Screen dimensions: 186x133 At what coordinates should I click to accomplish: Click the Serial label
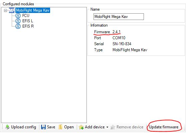tap(99, 44)
